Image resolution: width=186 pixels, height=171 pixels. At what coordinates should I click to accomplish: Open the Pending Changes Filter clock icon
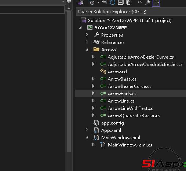pos(92,3)
